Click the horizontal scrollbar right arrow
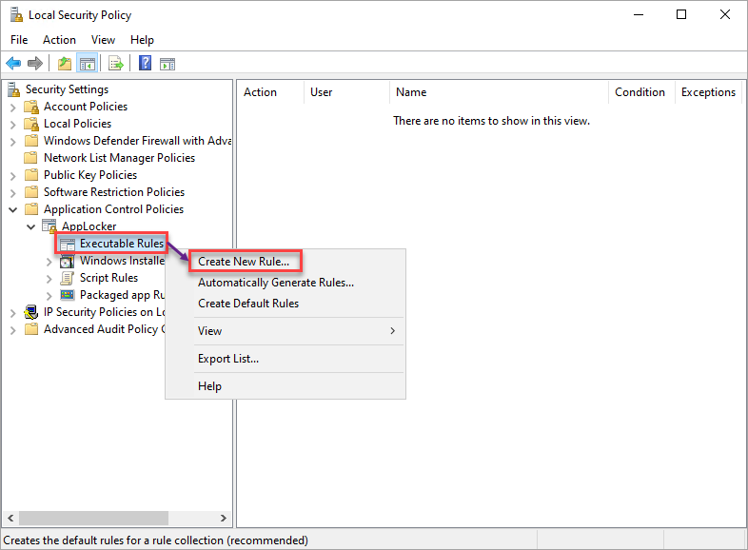This screenshot has height=550, width=748. (224, 518)
